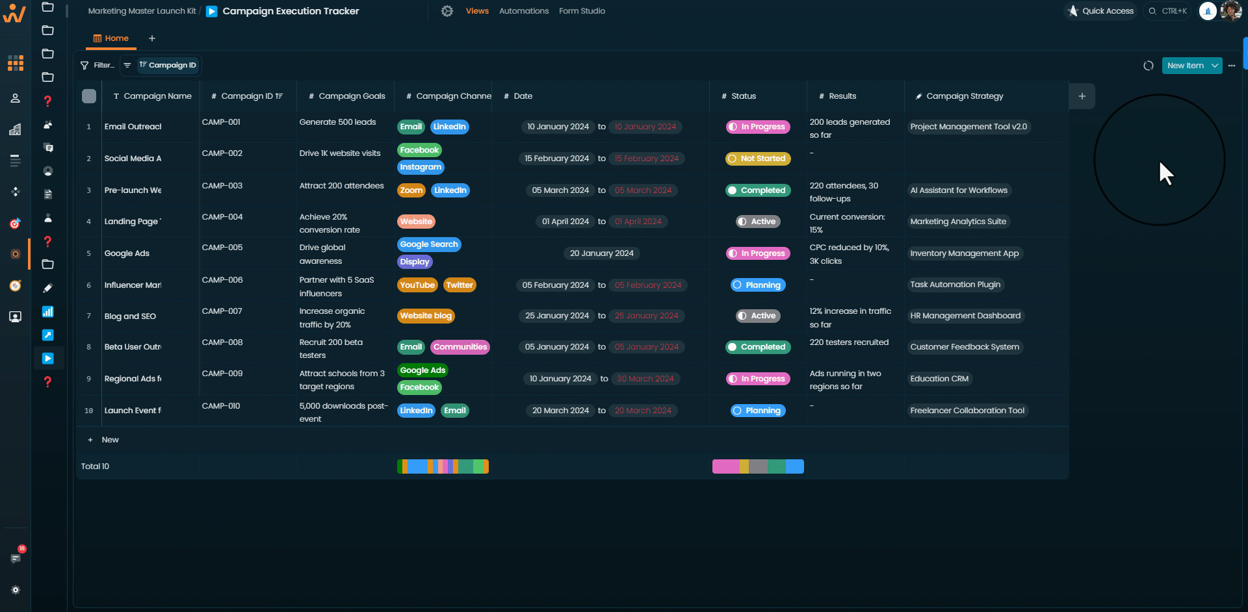Click the blue arrow shortcut icon in sidebar
Screen dimensions: 1248x612
pos(48,335)
